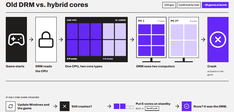
Task: Click the purple checkmark icon
Action: (x=186, y=106)
